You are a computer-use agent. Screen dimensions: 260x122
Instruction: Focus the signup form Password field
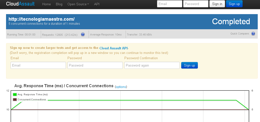(x=95, y=65)
